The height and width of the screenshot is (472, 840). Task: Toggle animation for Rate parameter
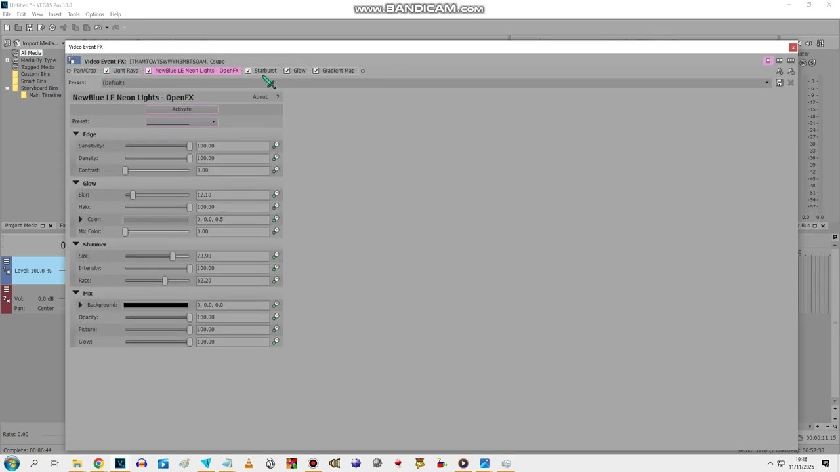coord(276,281)
